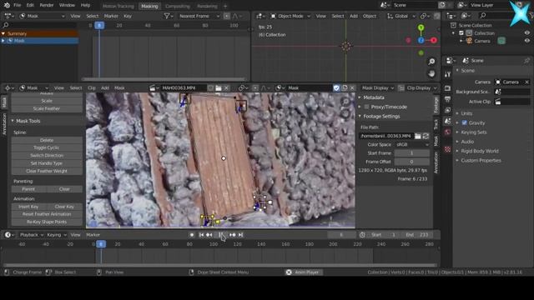Toggle proportional editing in clip editor
The image size is (534, 300).
255,88
